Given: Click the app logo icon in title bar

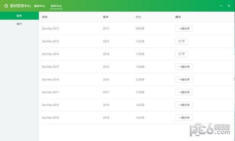Looking at the screenshot, I should 6,6.
